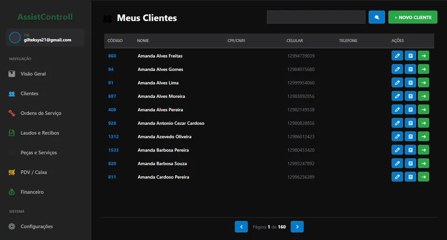
Task: Click green arrow for Amanda Barbosa Souza
Action: click(x=424, y=163)
